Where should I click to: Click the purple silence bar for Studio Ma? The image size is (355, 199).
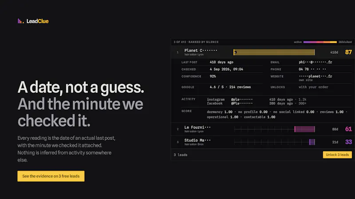tap(312, 142)
